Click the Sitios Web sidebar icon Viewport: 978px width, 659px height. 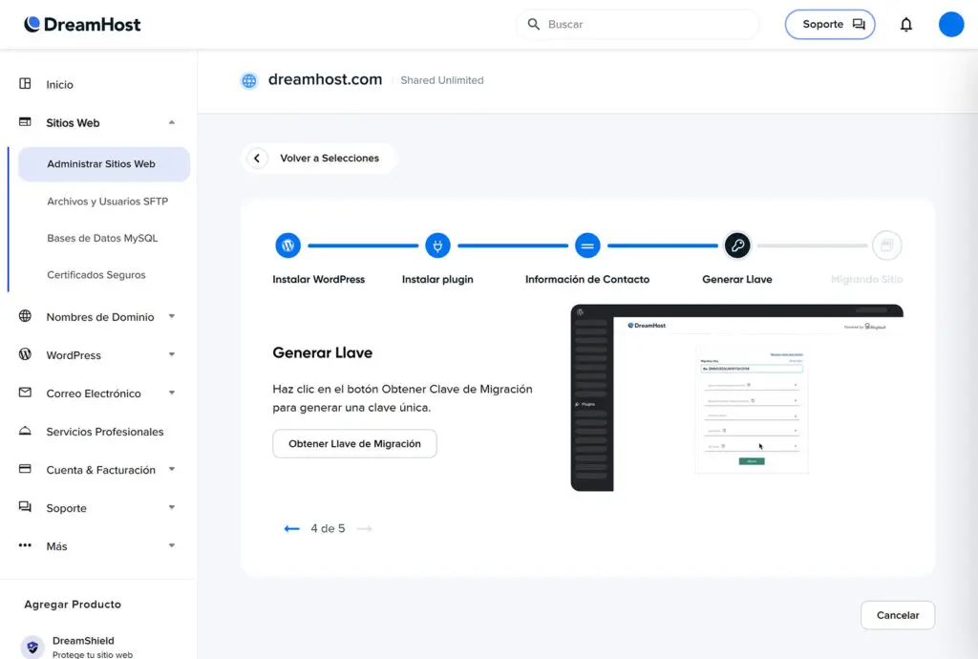[x=25, y=122]
